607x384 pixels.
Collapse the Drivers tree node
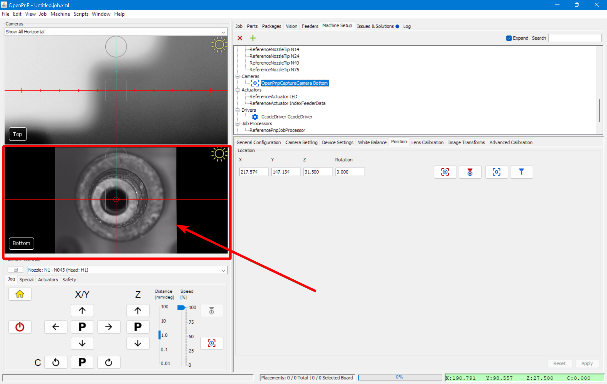(237, 110)
